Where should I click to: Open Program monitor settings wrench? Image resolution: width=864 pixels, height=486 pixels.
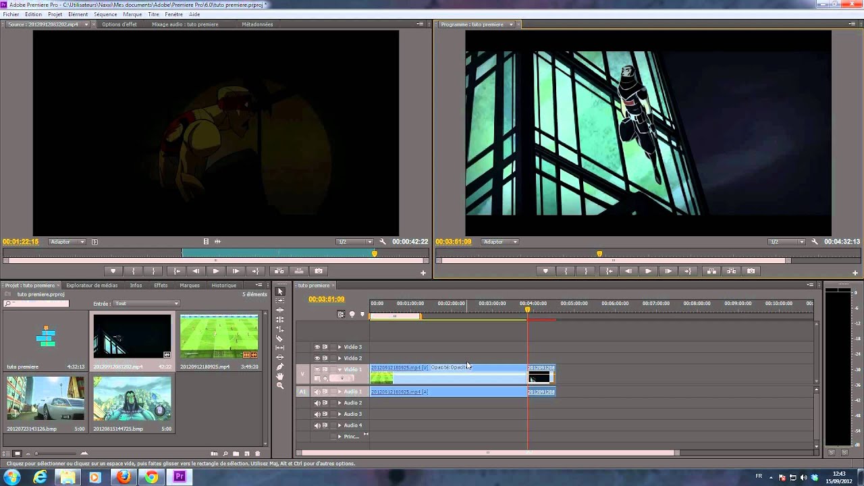(x=815, y=242)
